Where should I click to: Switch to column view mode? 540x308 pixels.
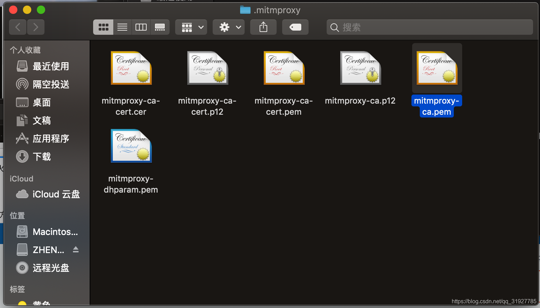pos(141,27)
